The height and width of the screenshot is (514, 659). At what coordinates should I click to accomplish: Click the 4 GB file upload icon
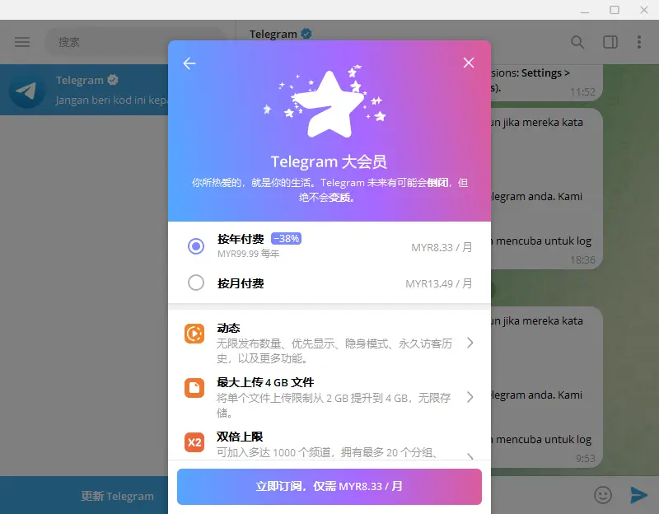(x=194, y=388)
